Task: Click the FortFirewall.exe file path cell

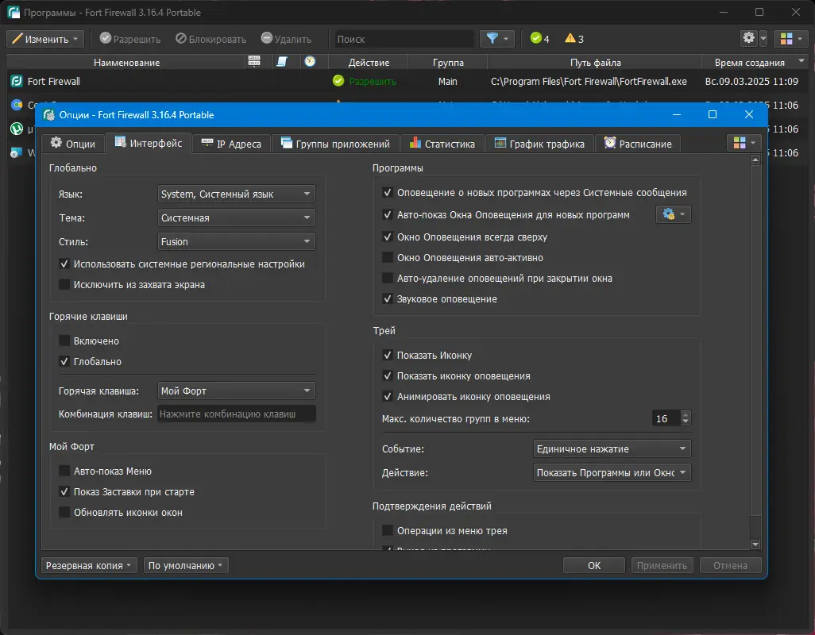Action: (589, 81)
